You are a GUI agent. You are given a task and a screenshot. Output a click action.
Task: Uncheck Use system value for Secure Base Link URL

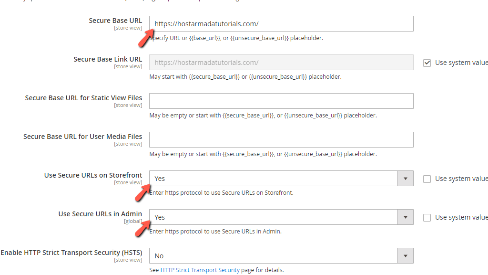[427, 63]
